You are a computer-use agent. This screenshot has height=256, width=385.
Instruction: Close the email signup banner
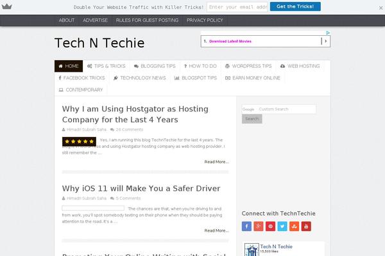[x=381, y=8]
